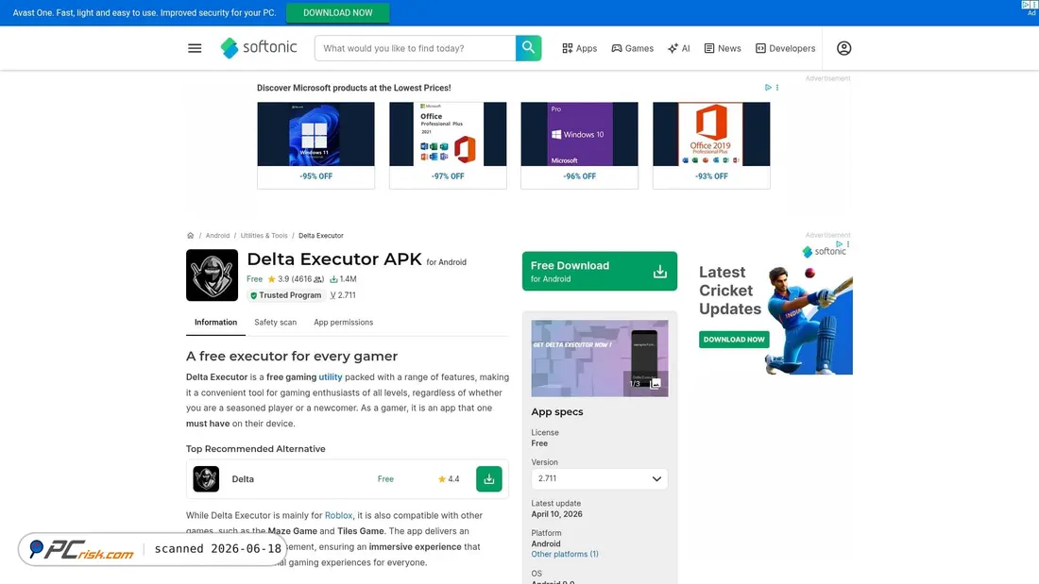The height and width of the screenshot is (584, 1039).
Task: Click the AdChoices icon on cricket ad
Action: click(839, 244)
